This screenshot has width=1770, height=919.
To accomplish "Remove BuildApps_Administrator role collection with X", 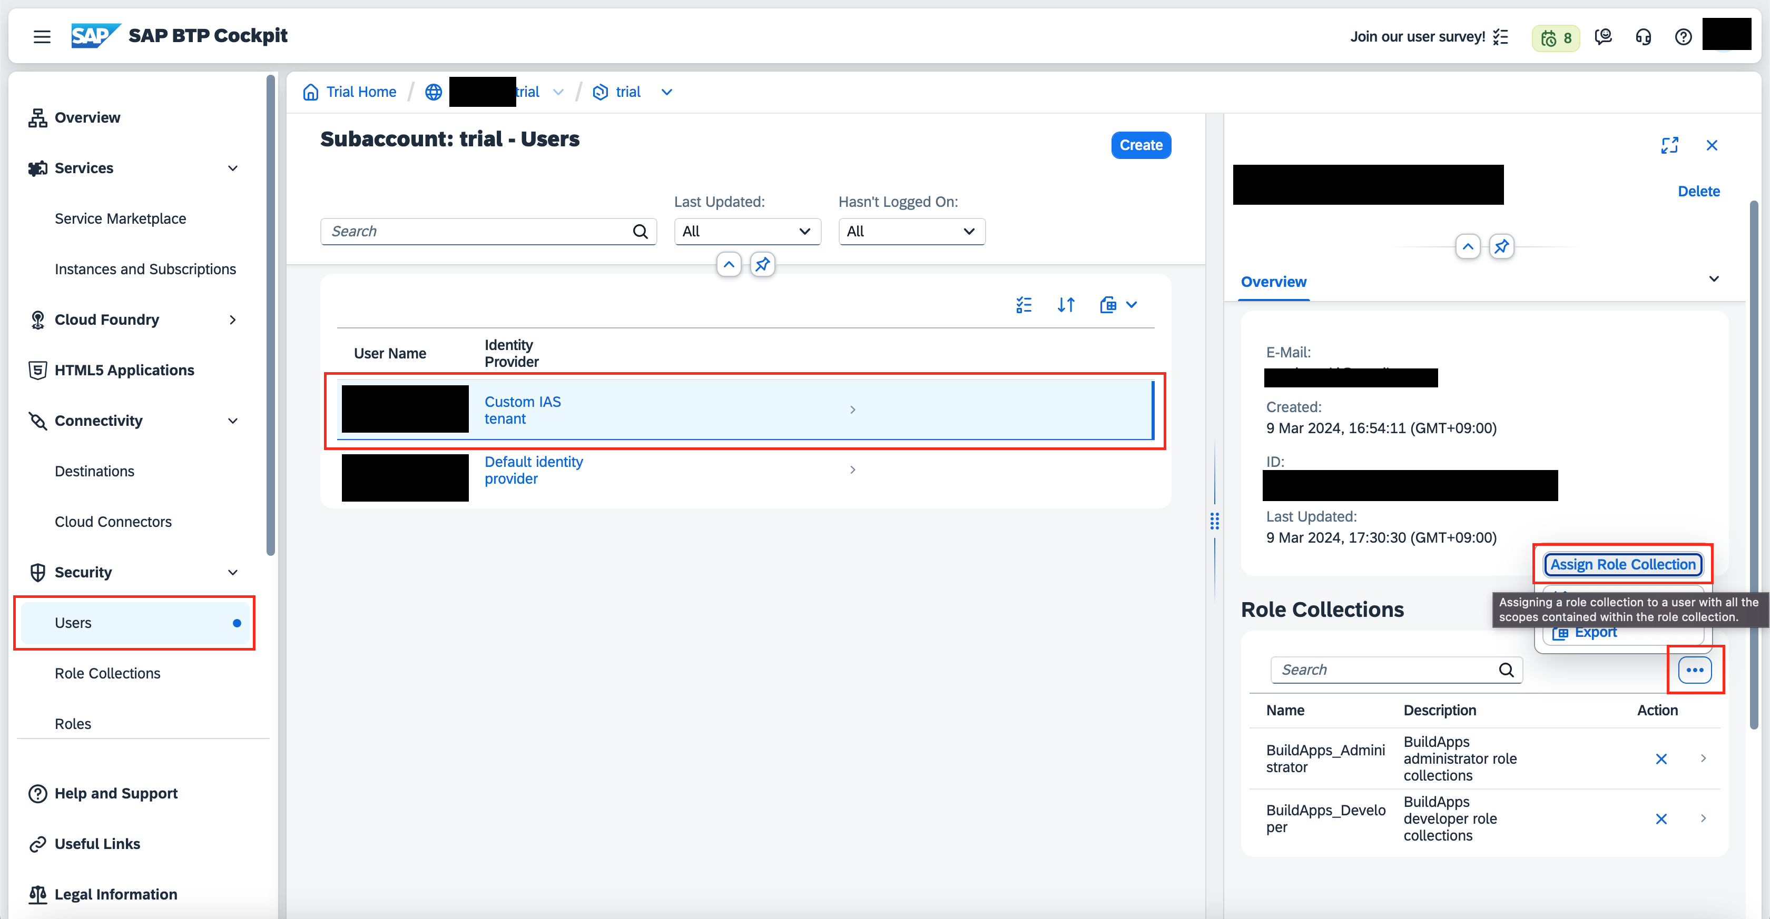I will (x=1661, y=758).
